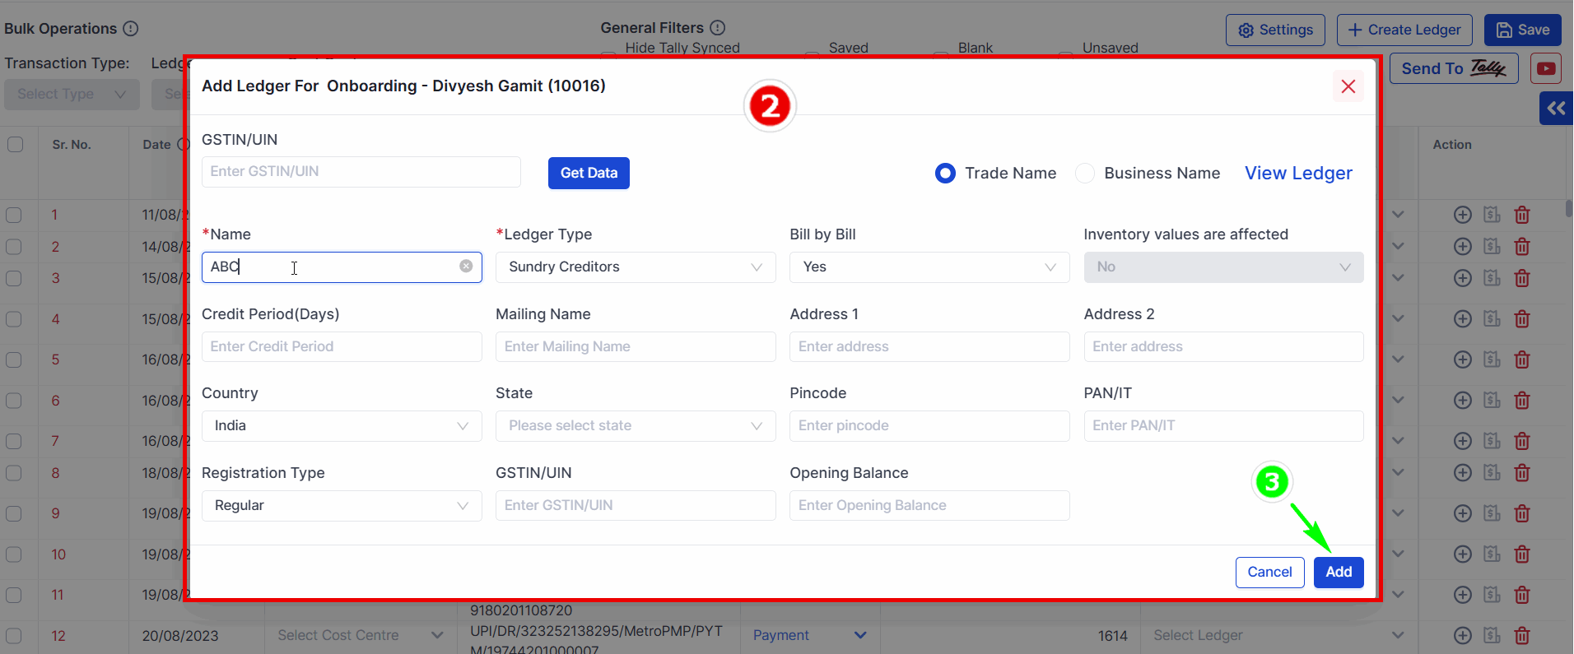Click the split entry icon in row 3
The width and height of the screenshot is (1574, 654).
(x=1492, y=278)
